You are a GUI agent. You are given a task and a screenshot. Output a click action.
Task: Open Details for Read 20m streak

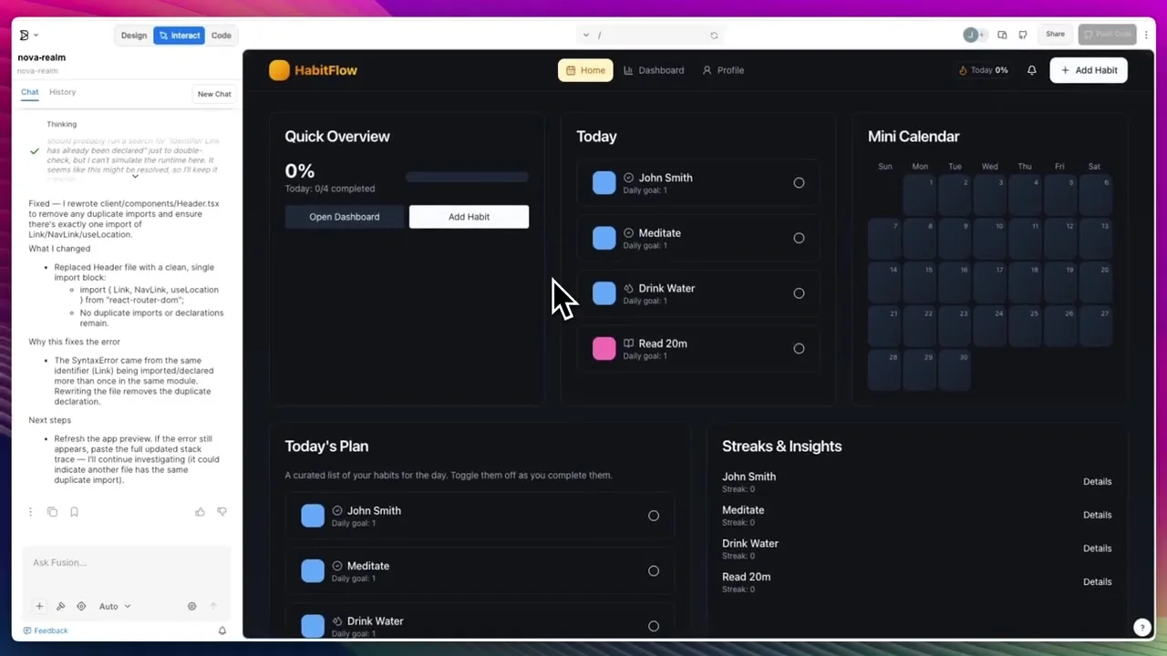click(x=1097, y=581)
